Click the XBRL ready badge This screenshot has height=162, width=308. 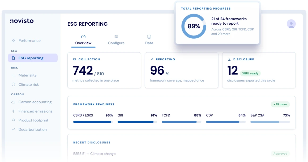[x=250, y=74]
